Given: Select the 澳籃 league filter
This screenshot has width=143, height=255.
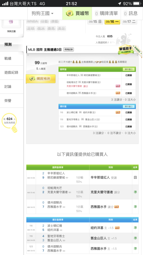Looking at the screenshot, I should [x=55, y=21].
